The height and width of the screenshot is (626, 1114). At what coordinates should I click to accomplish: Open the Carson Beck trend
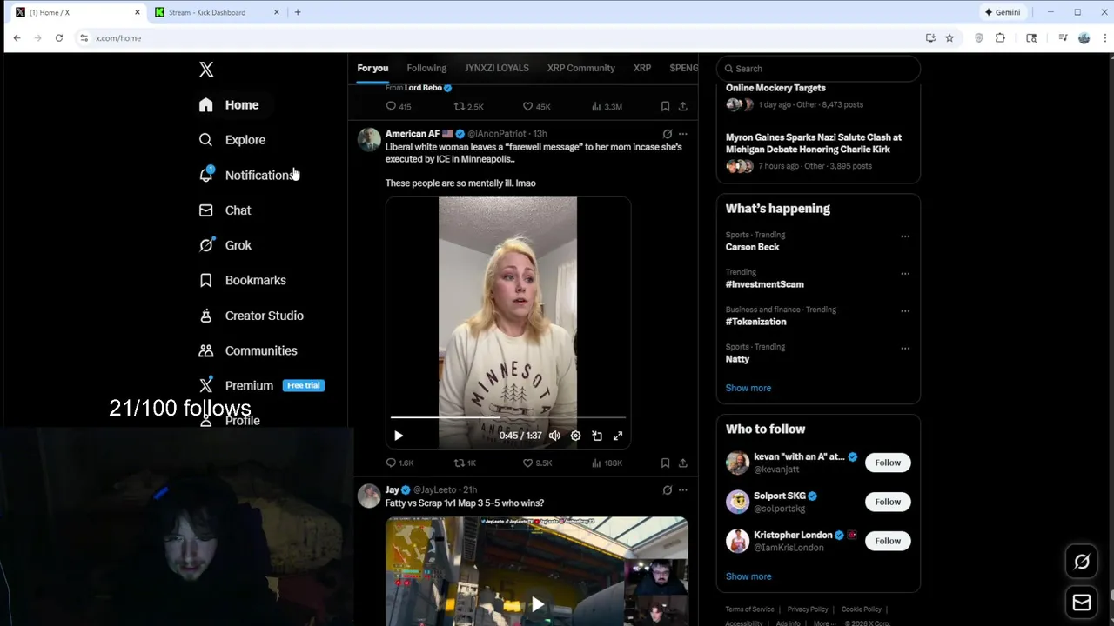[x=753, y=247]
